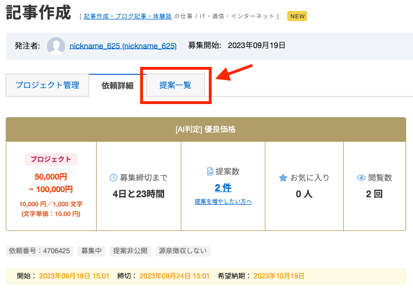Click the clock icon beside 募集締切まで
The width and height of the screenshot is (413, 291).
tap(113, 177)
